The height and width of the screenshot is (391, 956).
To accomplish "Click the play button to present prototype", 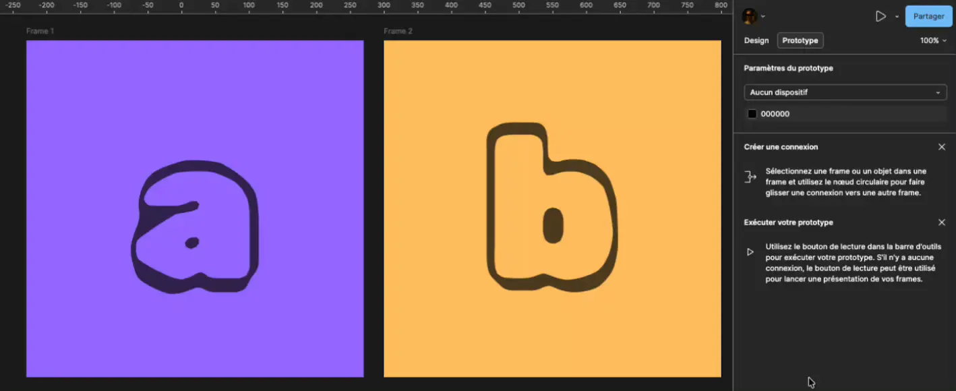I will pyautogui.click(x=880, y=16).
